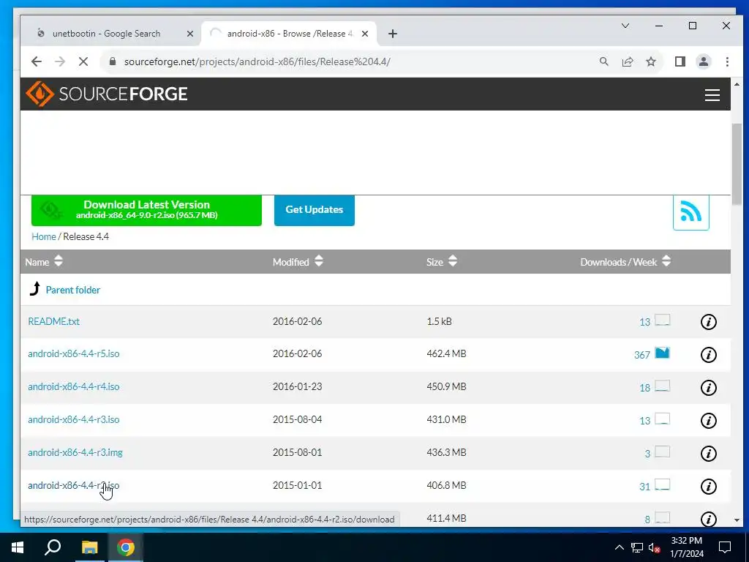Screen dimensions: 749x562
Task: View site lock information
Action: point(112,61)
